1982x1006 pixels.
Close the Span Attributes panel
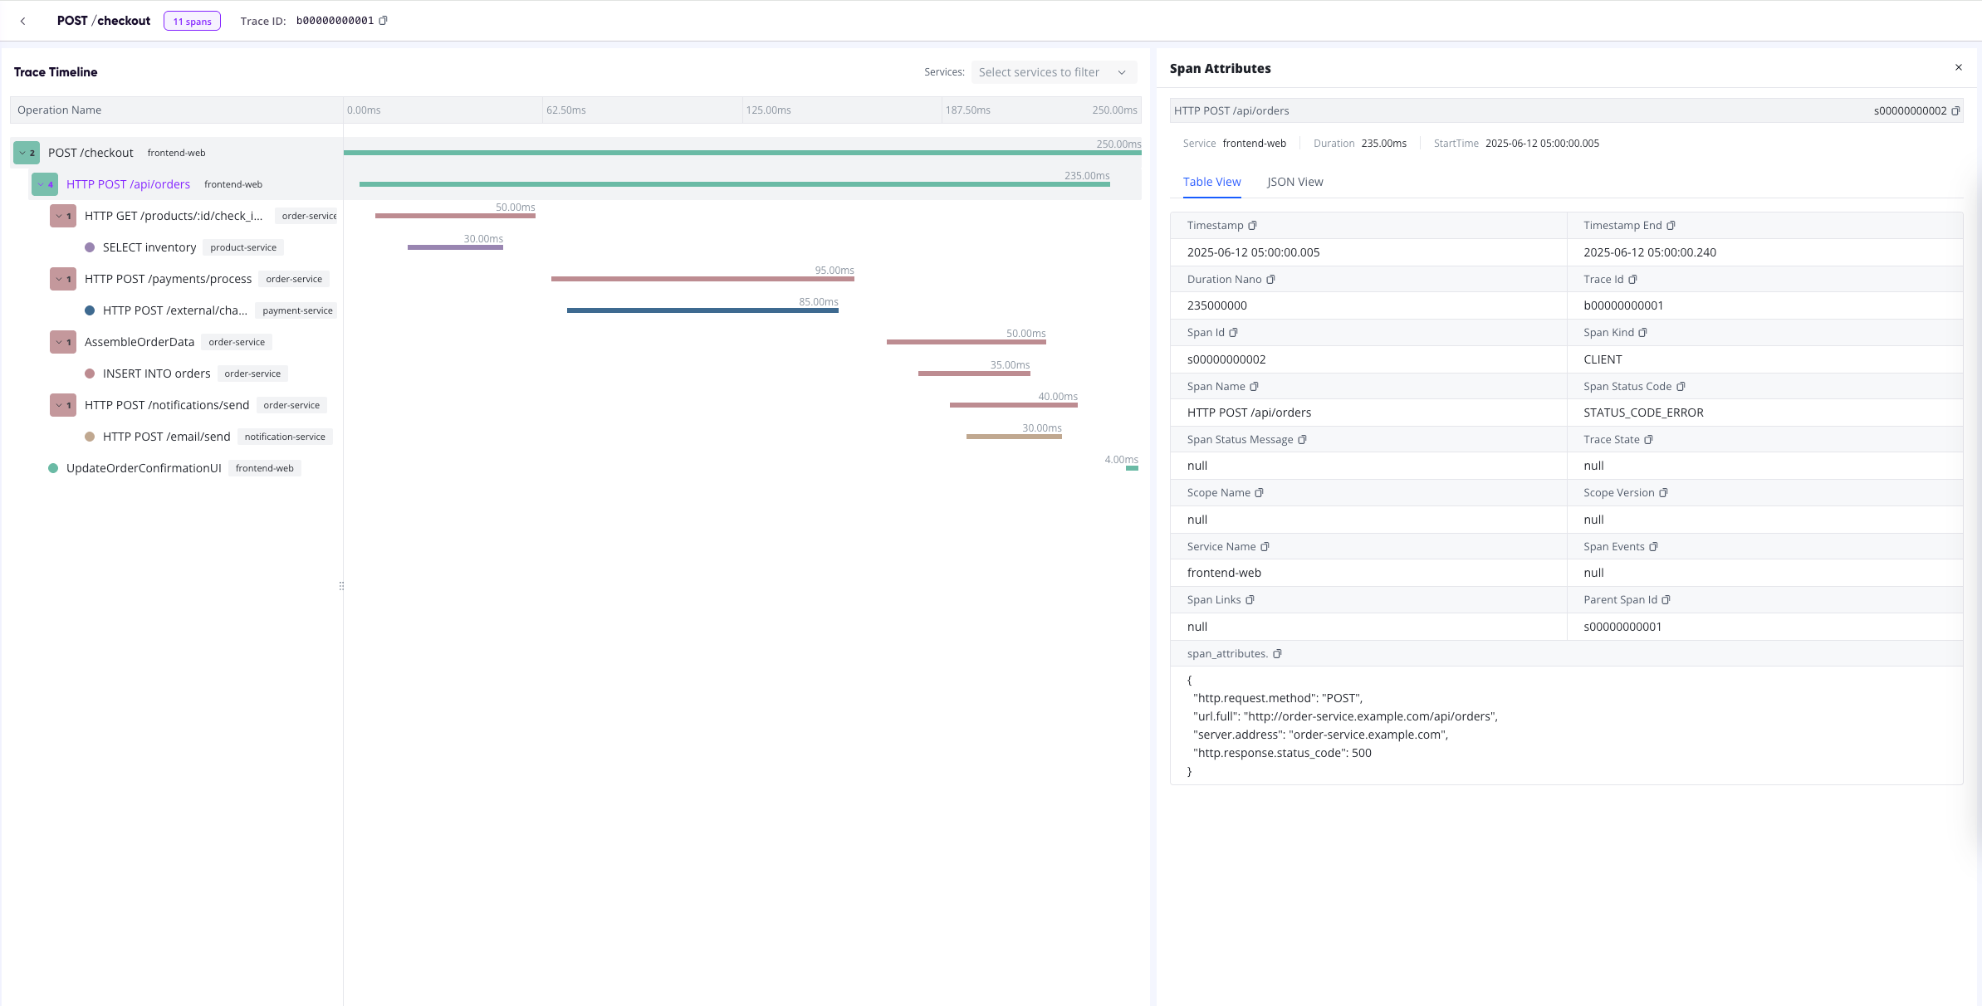tap(1959, 68)
